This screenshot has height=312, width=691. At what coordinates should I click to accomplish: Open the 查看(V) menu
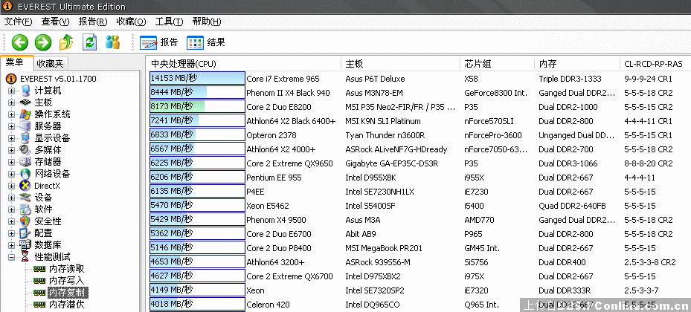pyautogui.click(x=56, y=22)
